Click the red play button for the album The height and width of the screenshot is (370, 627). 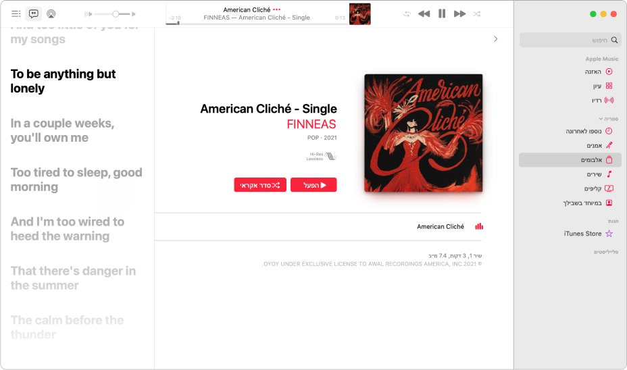pos(313,184)
